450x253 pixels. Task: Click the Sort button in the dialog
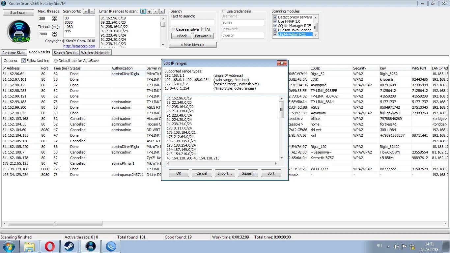pyautogui.click(x=271, y=173)
